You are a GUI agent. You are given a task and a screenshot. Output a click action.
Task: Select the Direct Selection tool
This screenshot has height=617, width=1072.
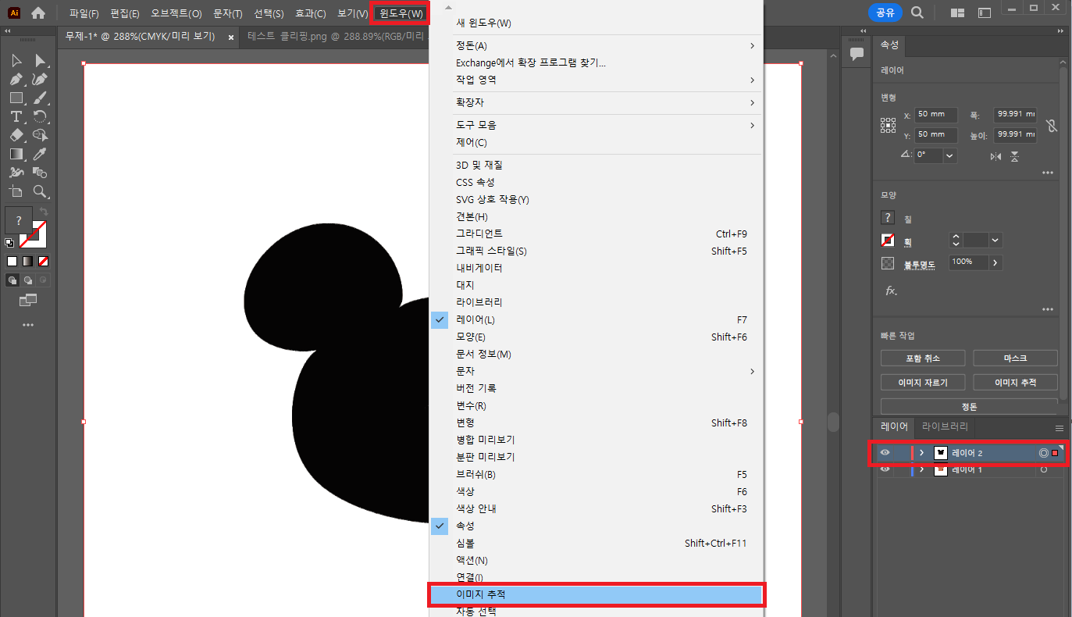[40, 61]
